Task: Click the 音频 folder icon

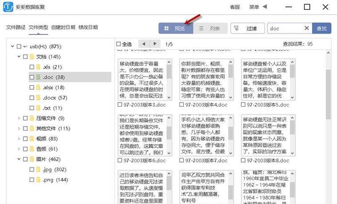Action: coord(32,149)
